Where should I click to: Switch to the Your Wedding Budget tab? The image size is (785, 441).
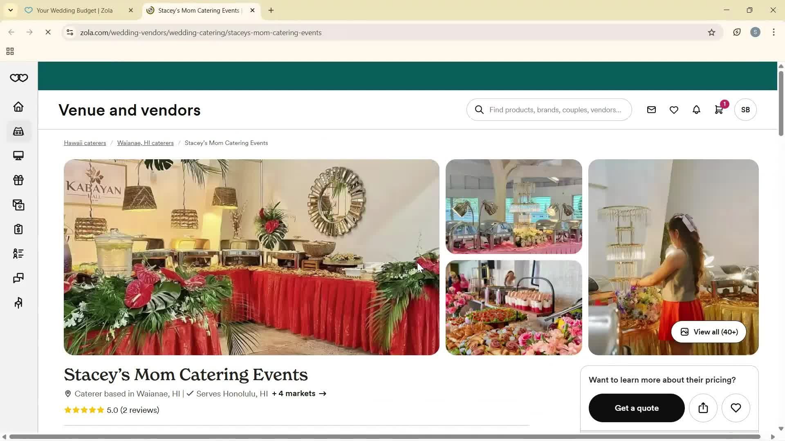[74, 10]
